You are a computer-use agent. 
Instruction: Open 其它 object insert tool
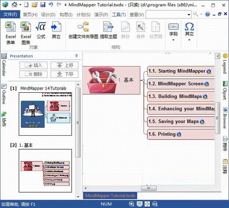[x=56, y=30]
